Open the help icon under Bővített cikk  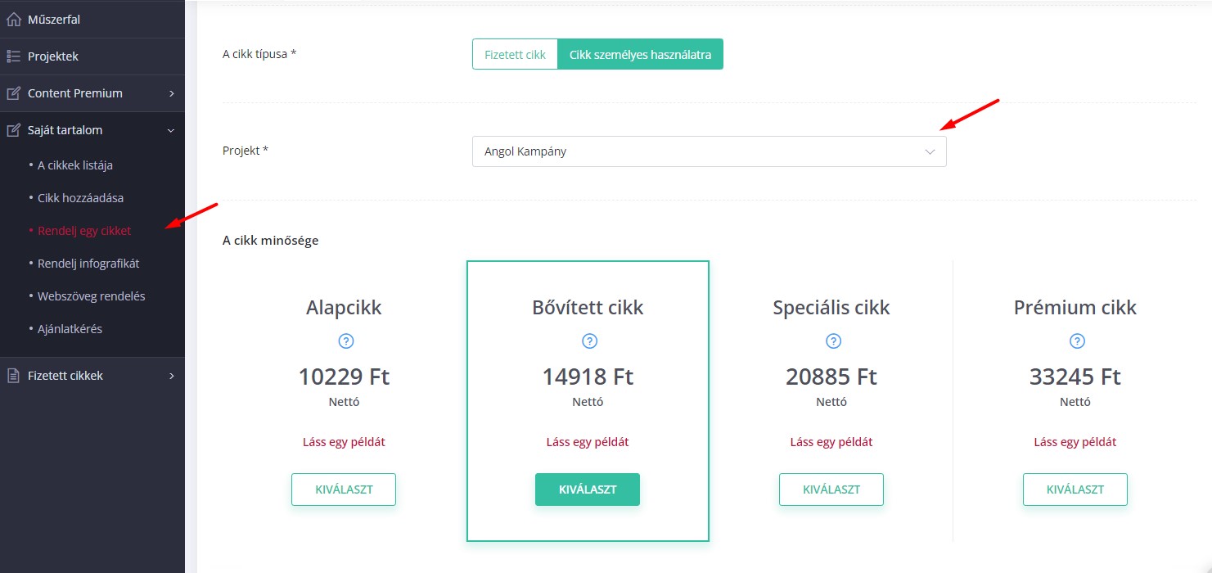589,341
